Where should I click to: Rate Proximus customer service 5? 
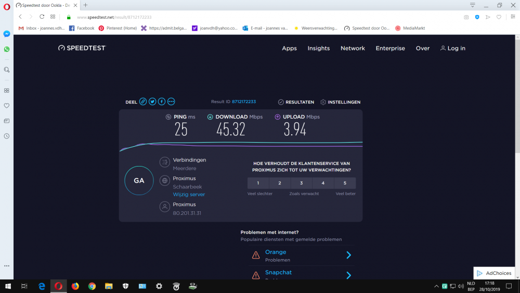click(345, 183)
